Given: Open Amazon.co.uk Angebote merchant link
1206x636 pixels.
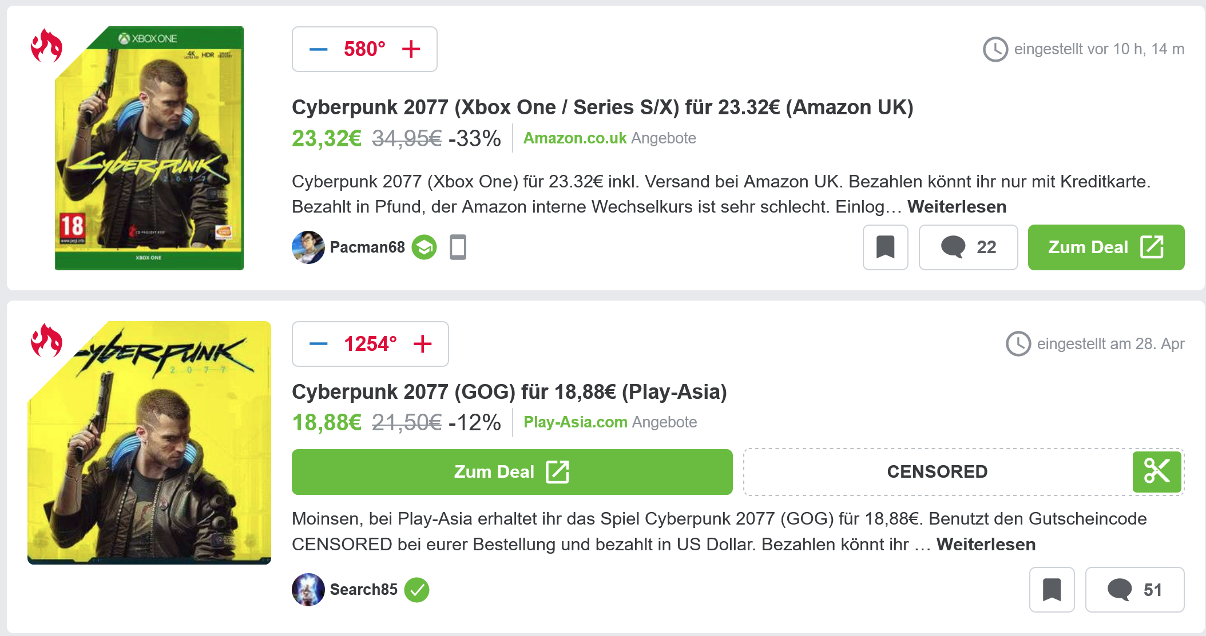Looking at the screenshot, I should (x=609, y=138).
